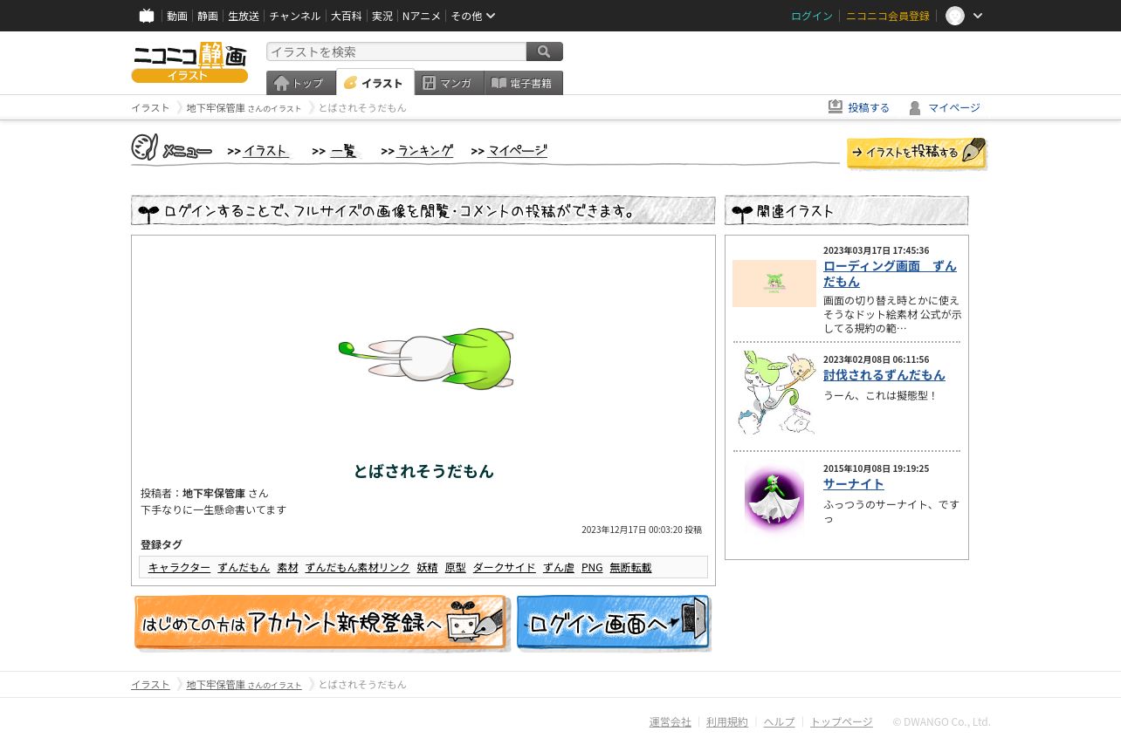1121x745 pixels.
Task: Click the magnifier search button
Action: click(x=545, y=51)
